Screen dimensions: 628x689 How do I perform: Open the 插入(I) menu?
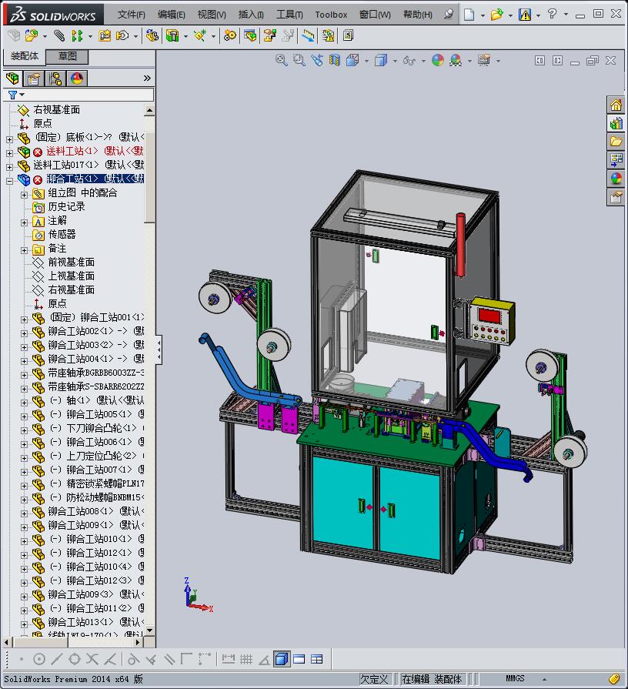251,15
